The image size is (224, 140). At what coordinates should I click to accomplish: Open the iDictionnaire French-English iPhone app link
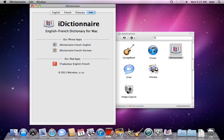coord(75,45)
